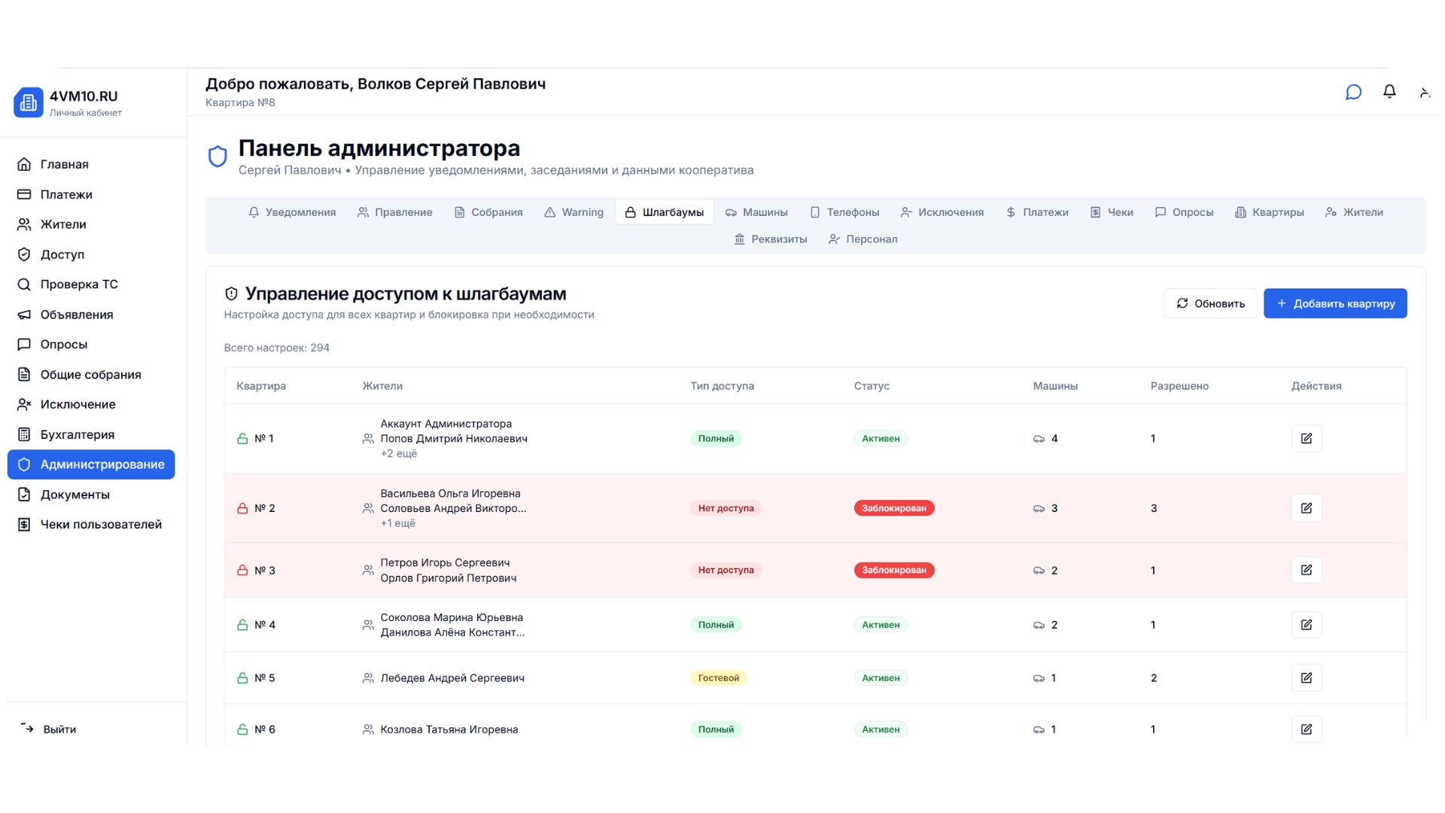The image size is (1445, 813).
Task: Click the edit pencil for apartment № 3
Action: pos(1307,570)
